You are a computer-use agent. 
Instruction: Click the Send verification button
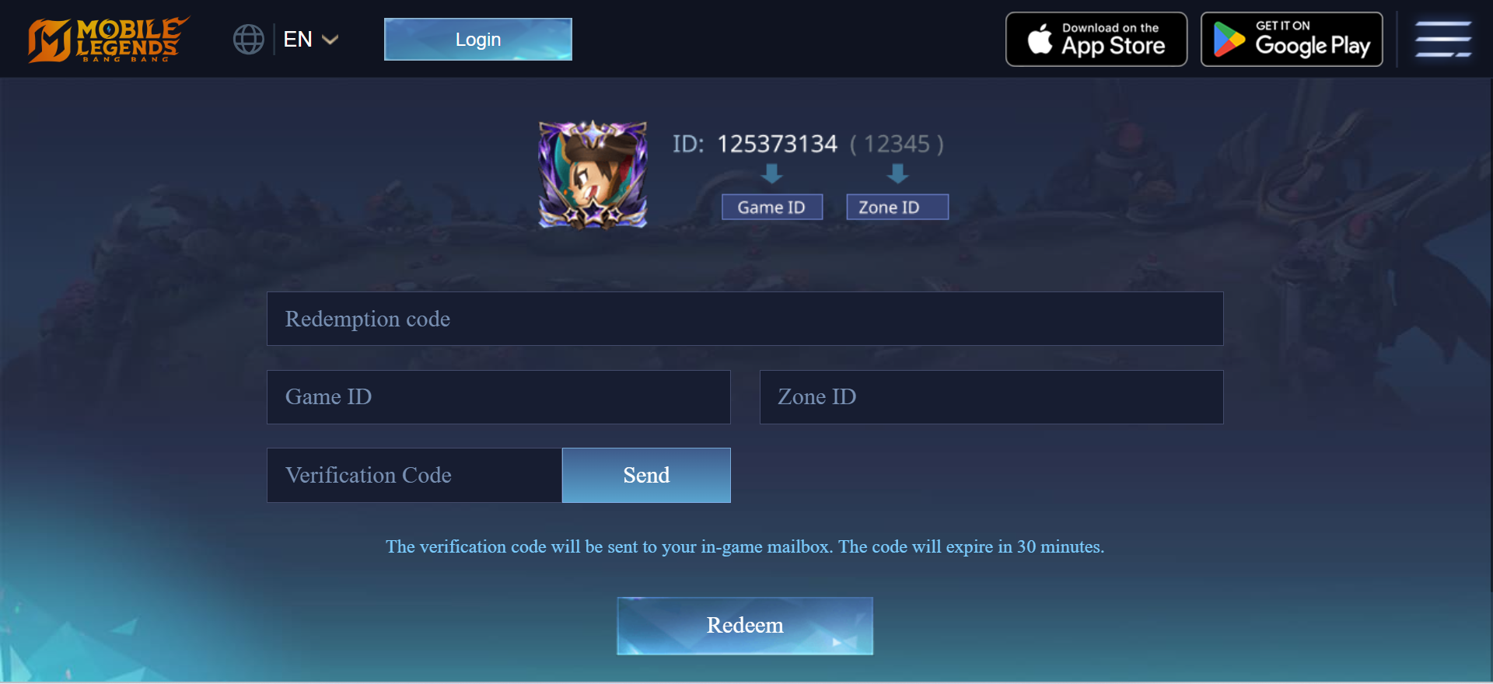point(646,475)
